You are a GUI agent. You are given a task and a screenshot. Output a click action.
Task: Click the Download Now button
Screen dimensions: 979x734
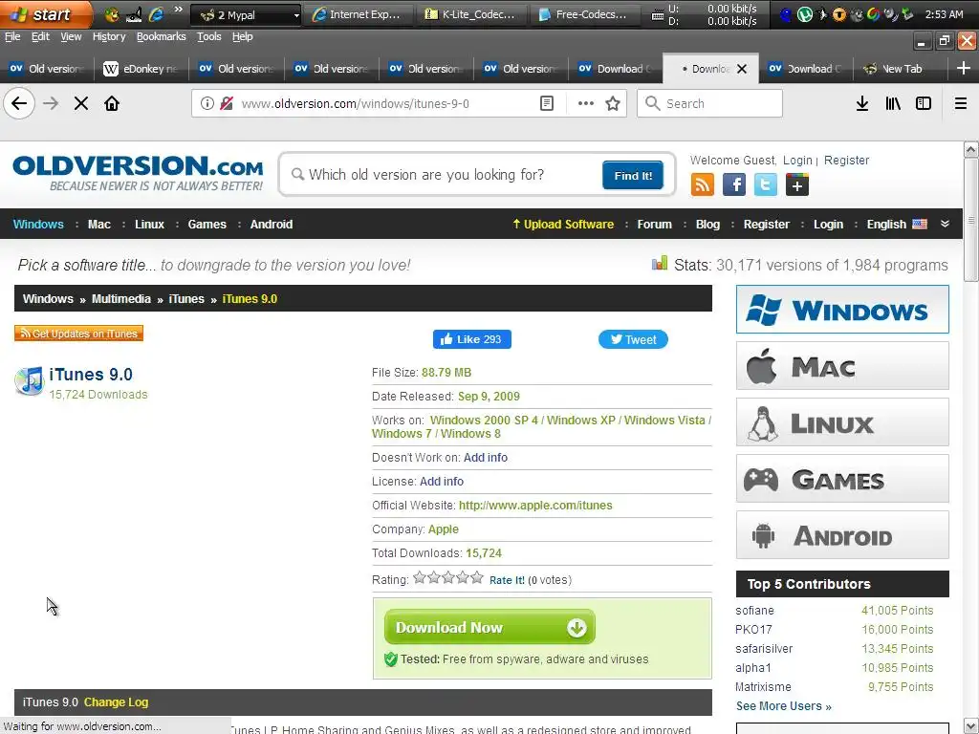tap(489, 627)
